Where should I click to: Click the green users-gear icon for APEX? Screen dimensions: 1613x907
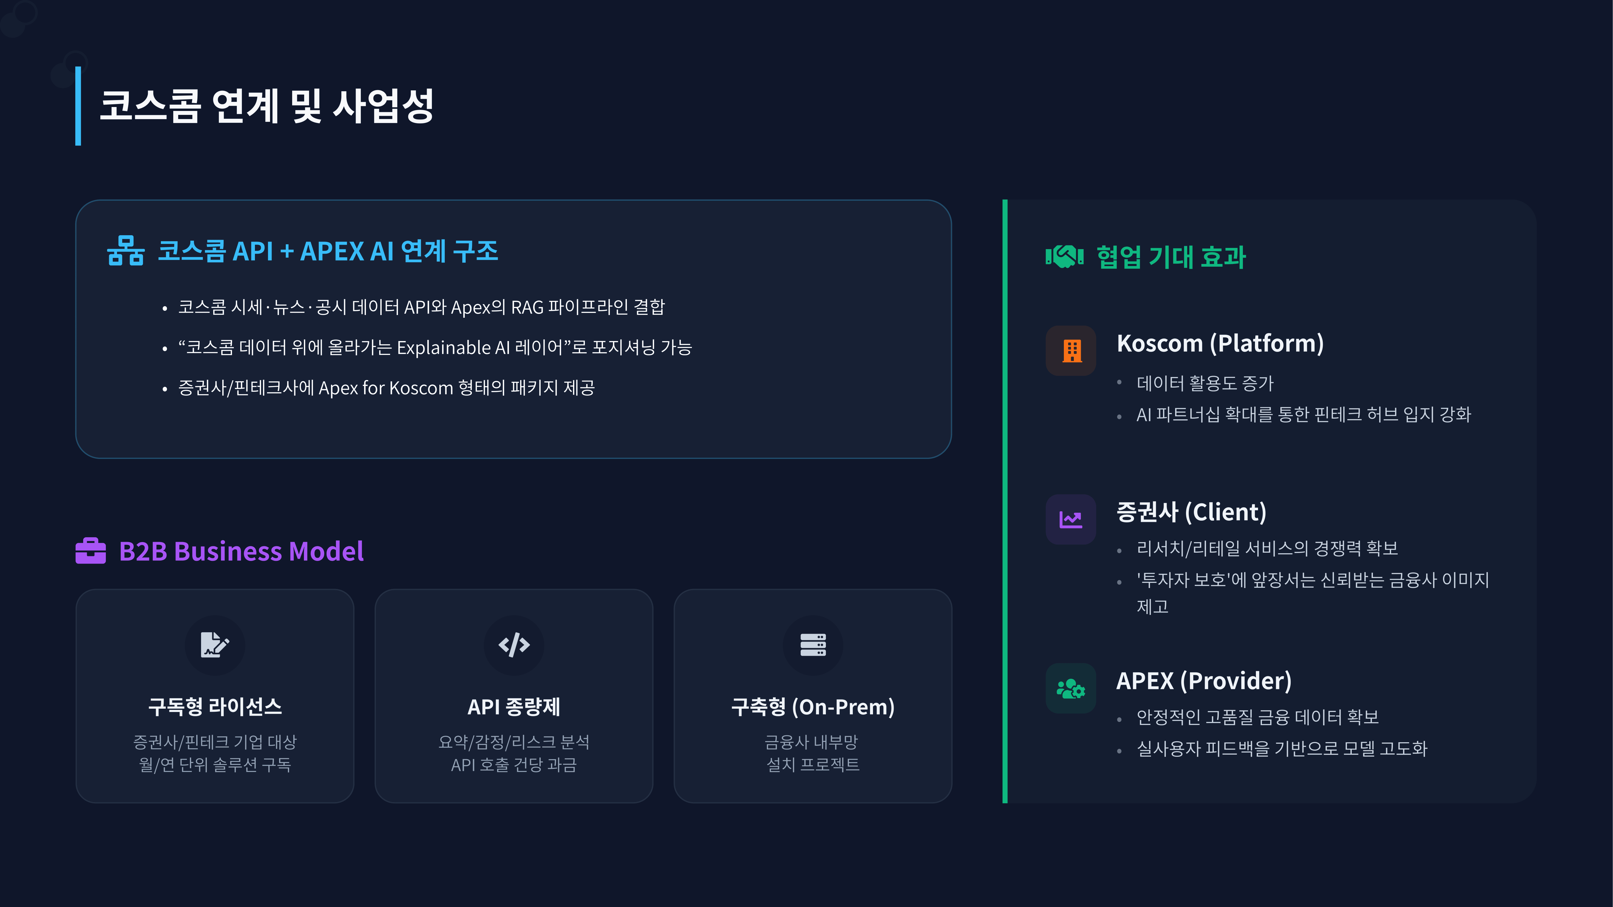point(1071,688)
